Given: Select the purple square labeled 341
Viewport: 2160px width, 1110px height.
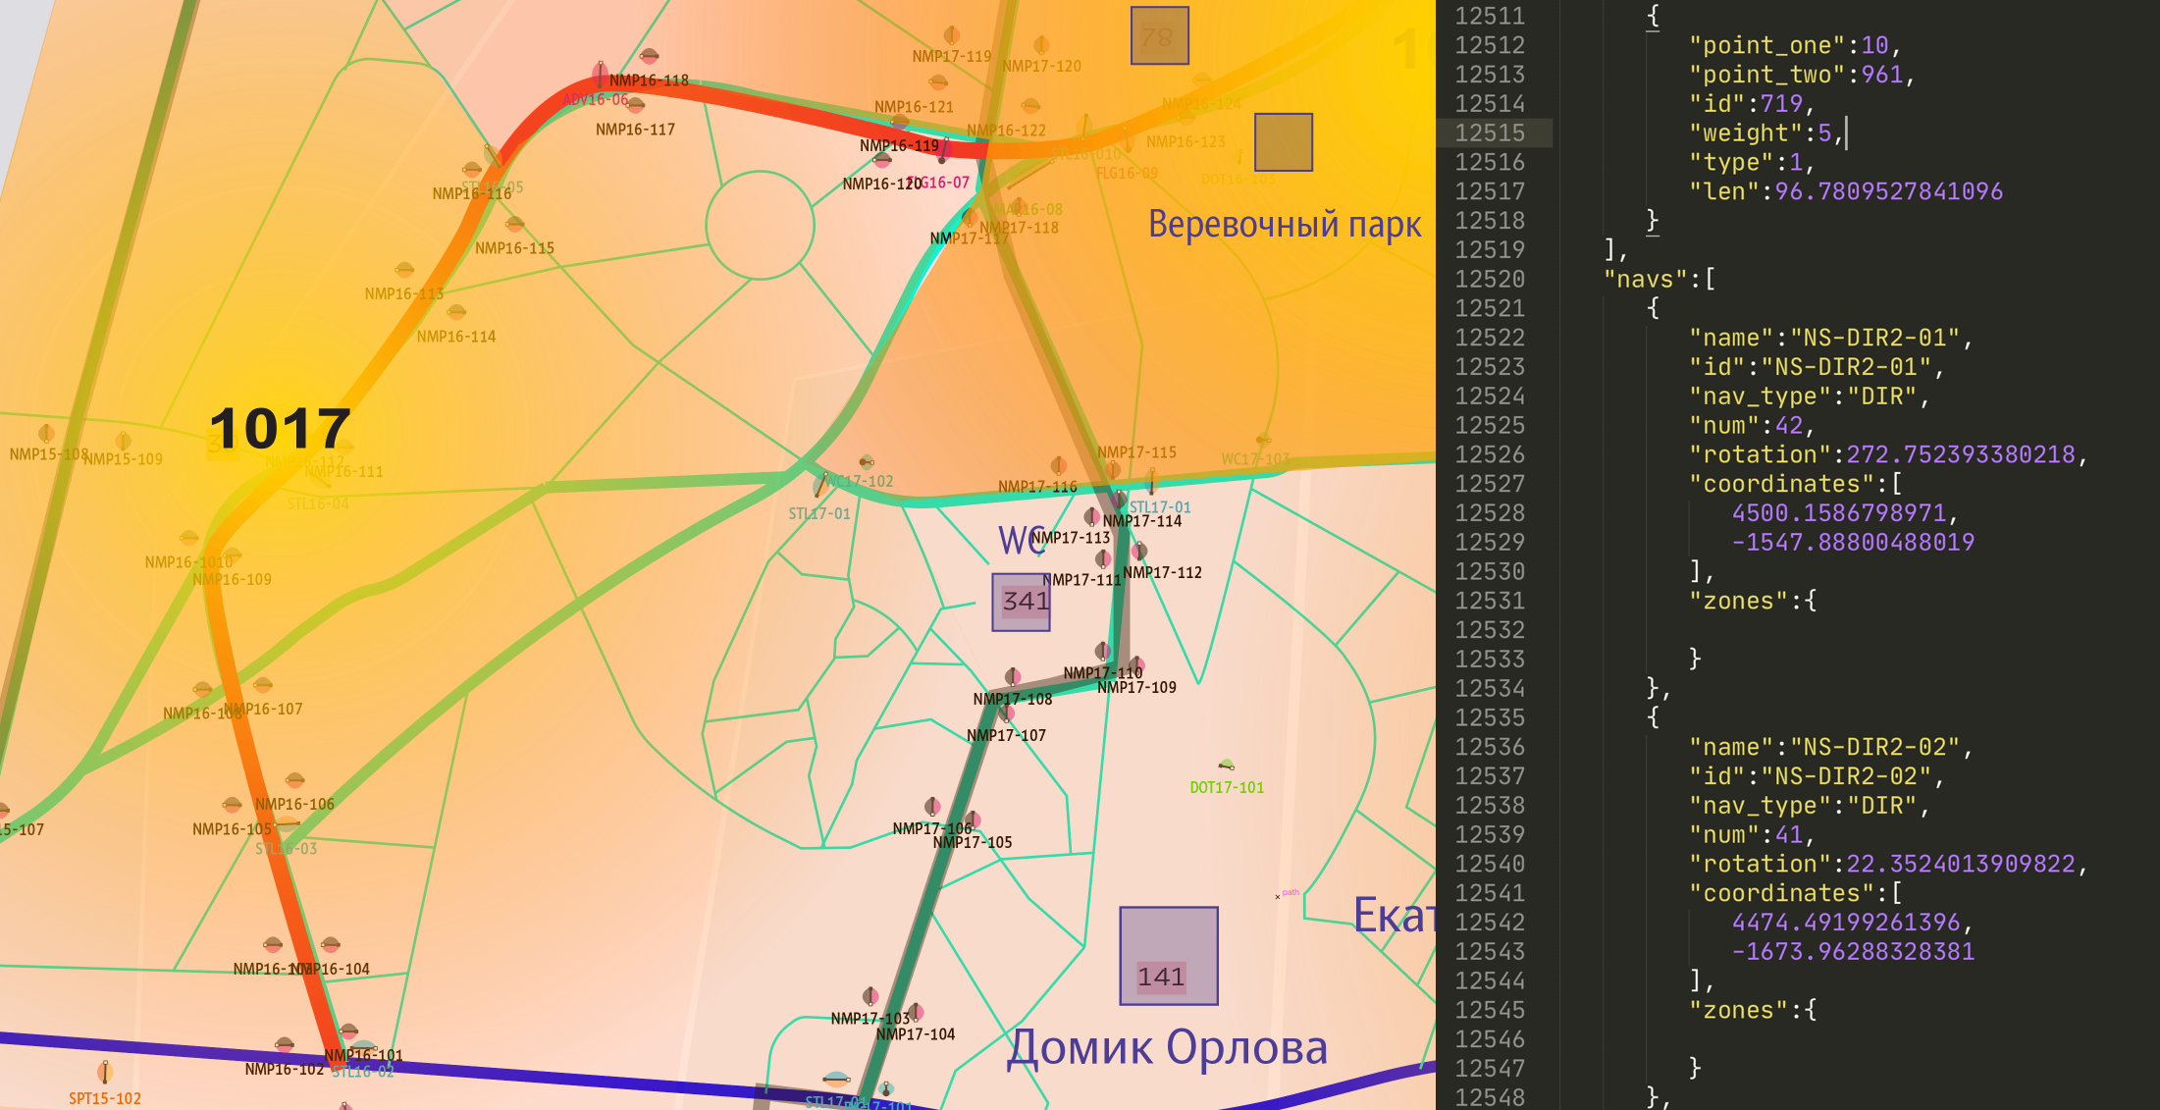Looking at the screenshot, I should click(1021, 602).
